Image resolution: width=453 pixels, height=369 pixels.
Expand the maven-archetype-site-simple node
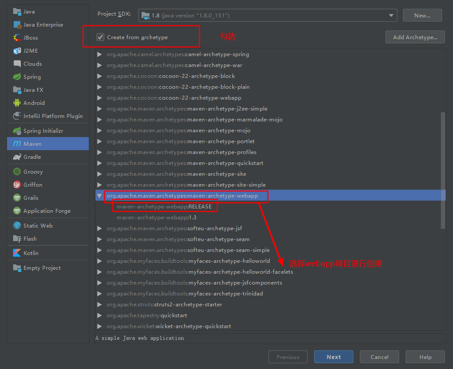pyautogui.click(x=99, y=185)
